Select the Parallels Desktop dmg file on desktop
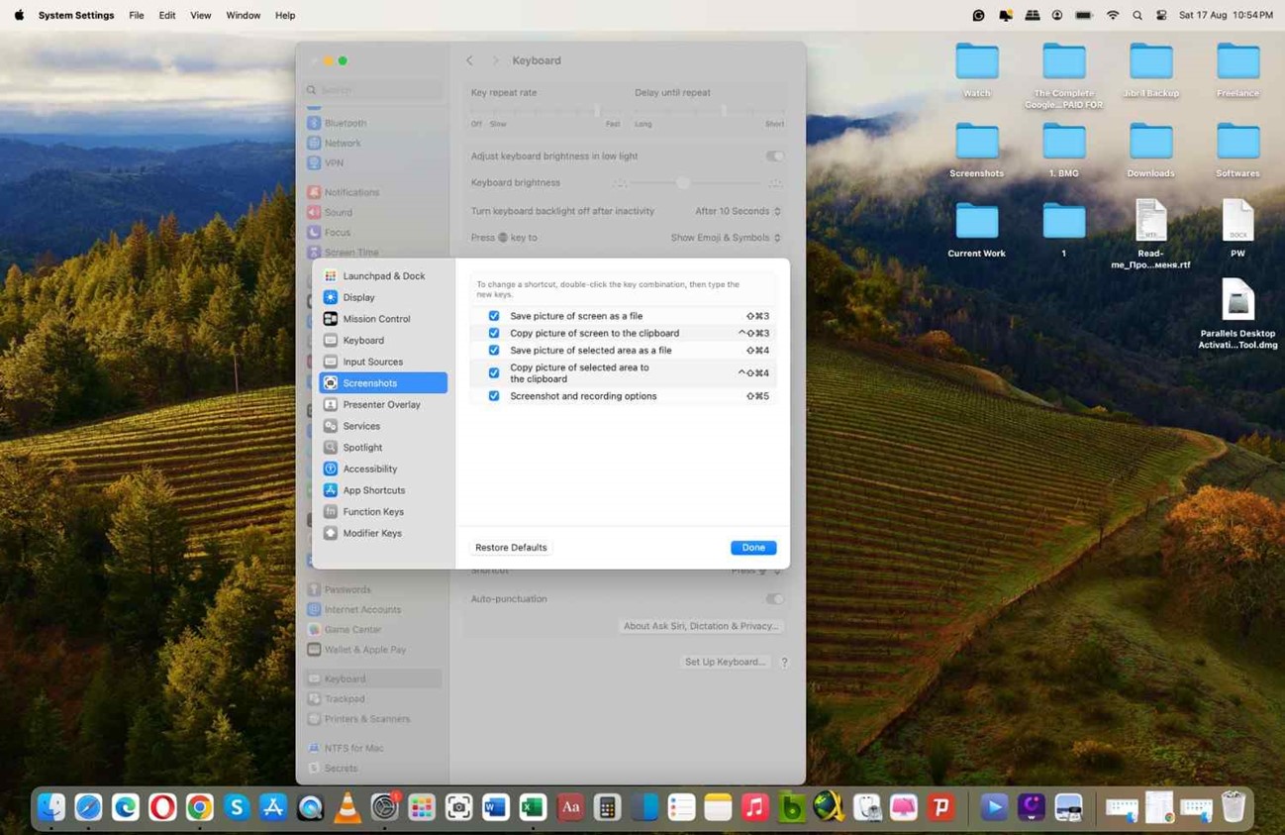 (x=1237, y=313)
